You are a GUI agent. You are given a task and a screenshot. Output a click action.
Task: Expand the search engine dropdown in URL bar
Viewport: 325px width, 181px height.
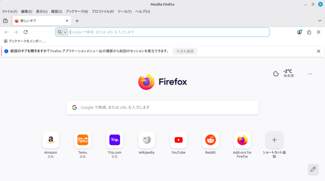click(x=62, y=32)
